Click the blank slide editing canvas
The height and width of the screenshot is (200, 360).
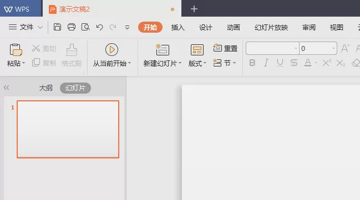(271, 142)
